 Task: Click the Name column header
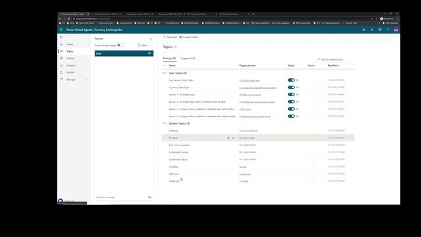[172, 66]
